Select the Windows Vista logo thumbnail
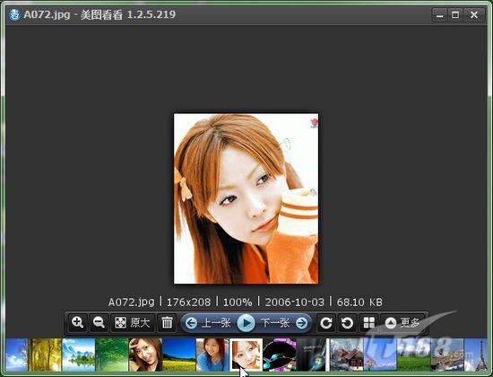Viewport: 493px width, 377px height. pyautogui.click(x=313, y=355)
